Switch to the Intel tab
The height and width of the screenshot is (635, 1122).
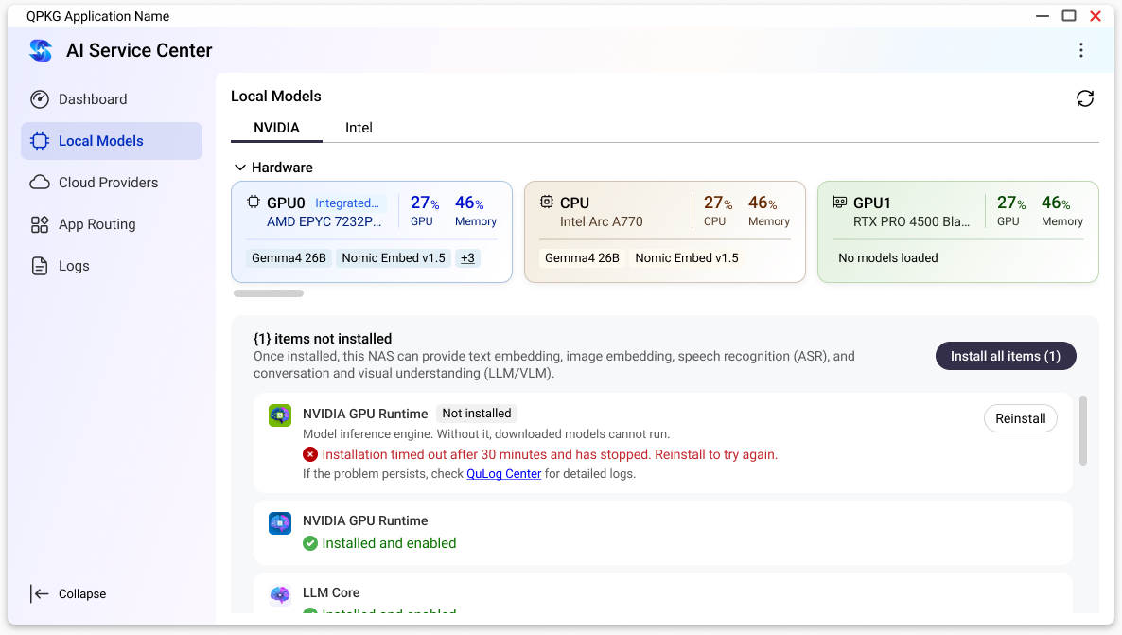pyautogui.click(x=359, y=128)
